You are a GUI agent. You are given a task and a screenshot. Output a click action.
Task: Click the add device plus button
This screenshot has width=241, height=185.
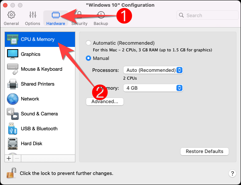pos(9,158)
